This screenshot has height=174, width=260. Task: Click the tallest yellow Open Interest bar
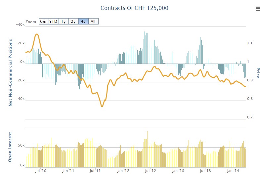[x=148, y=131]
